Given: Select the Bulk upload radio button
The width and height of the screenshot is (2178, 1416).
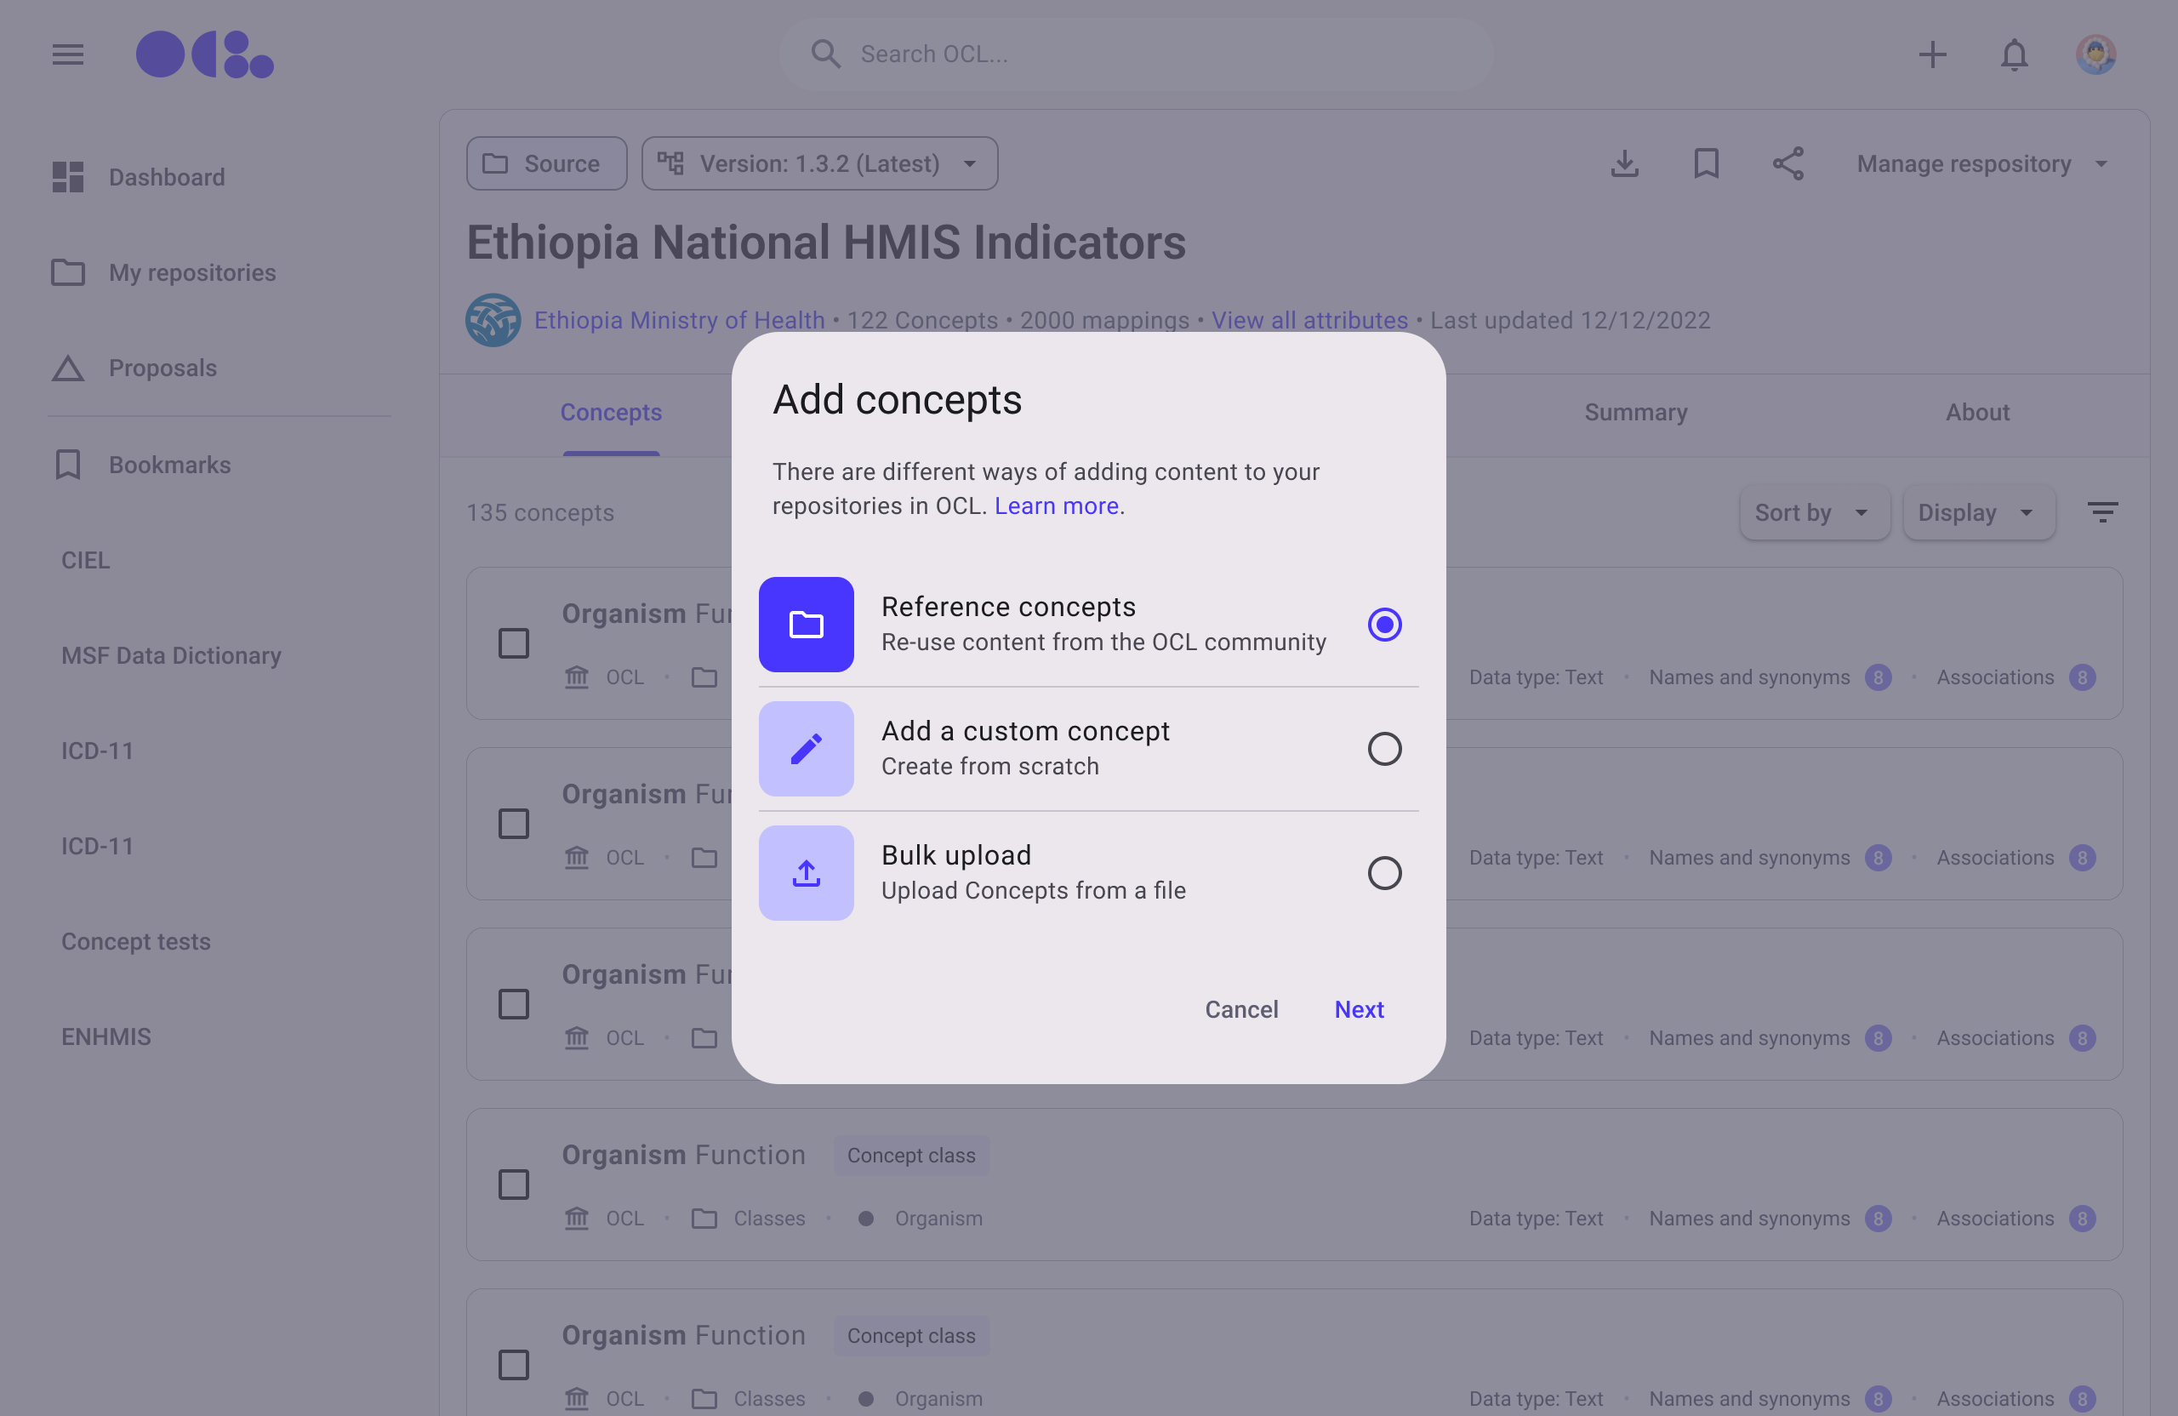Looking at the screenshot, I should click(x=1383, y=872).
